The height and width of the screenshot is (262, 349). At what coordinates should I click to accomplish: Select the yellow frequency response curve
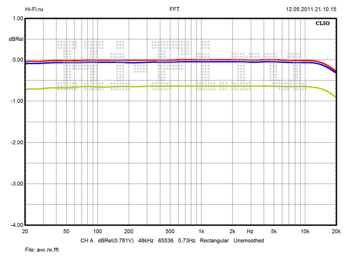pyautogui.click(x=174, y=86)
